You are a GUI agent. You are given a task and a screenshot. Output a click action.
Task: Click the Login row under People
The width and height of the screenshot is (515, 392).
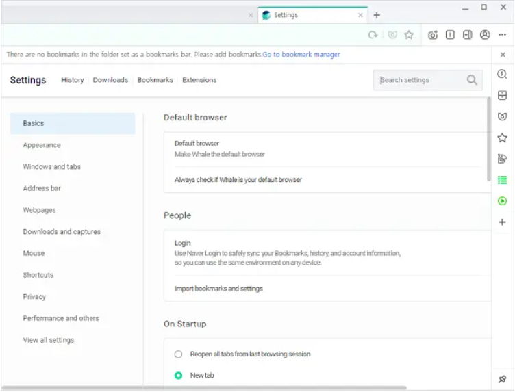pyautogui.click(x=327, y=252)
